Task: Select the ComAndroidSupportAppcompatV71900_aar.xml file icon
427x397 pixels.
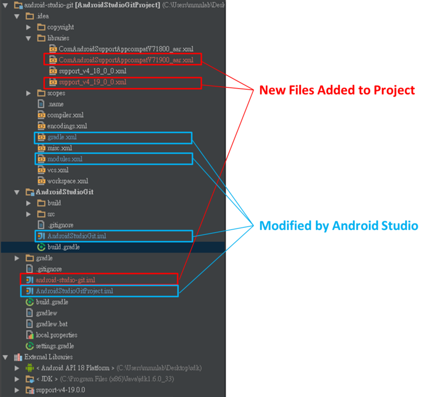Action: 53,60
